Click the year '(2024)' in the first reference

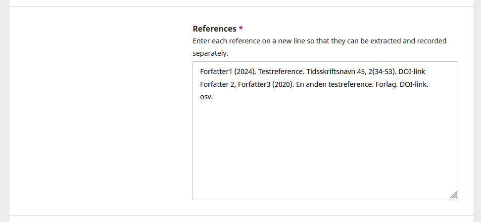tap(244, 72)
